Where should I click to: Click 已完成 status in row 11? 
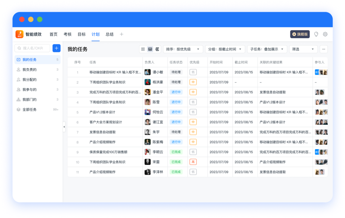pyautogui.click(x=176, y=172)
